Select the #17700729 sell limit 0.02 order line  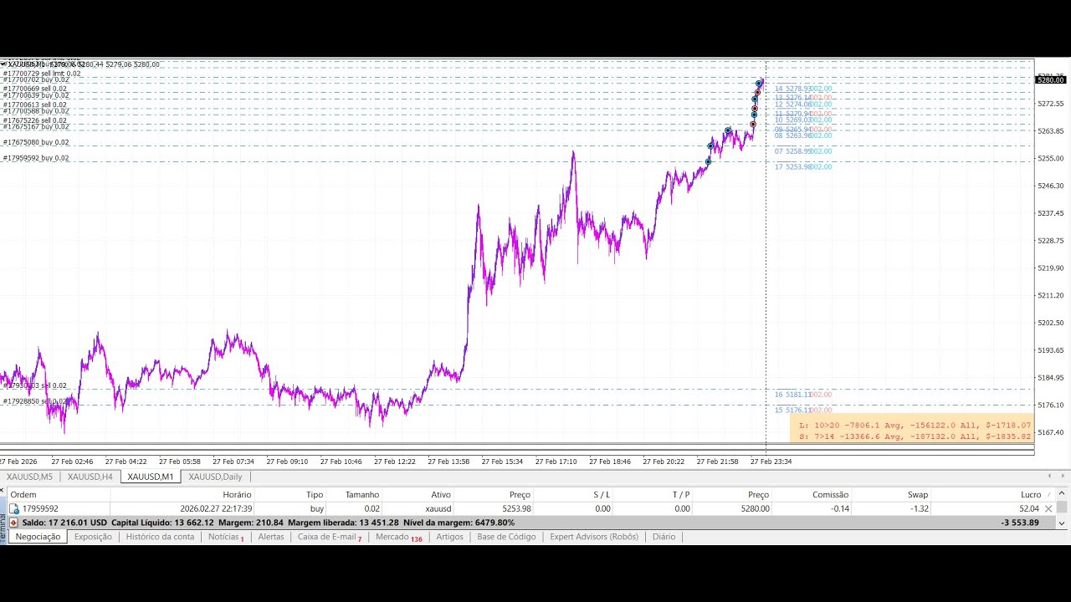point(42,74)
